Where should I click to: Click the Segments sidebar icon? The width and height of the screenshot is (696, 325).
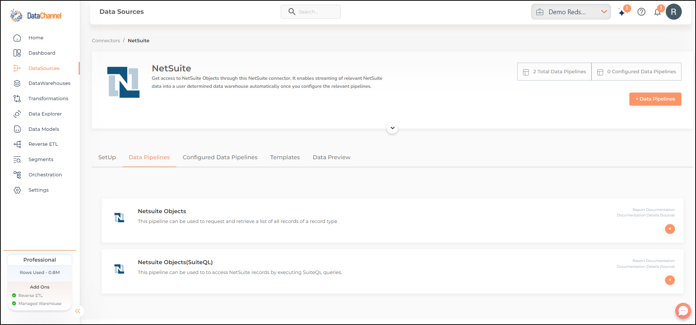(x=17, y=160)
